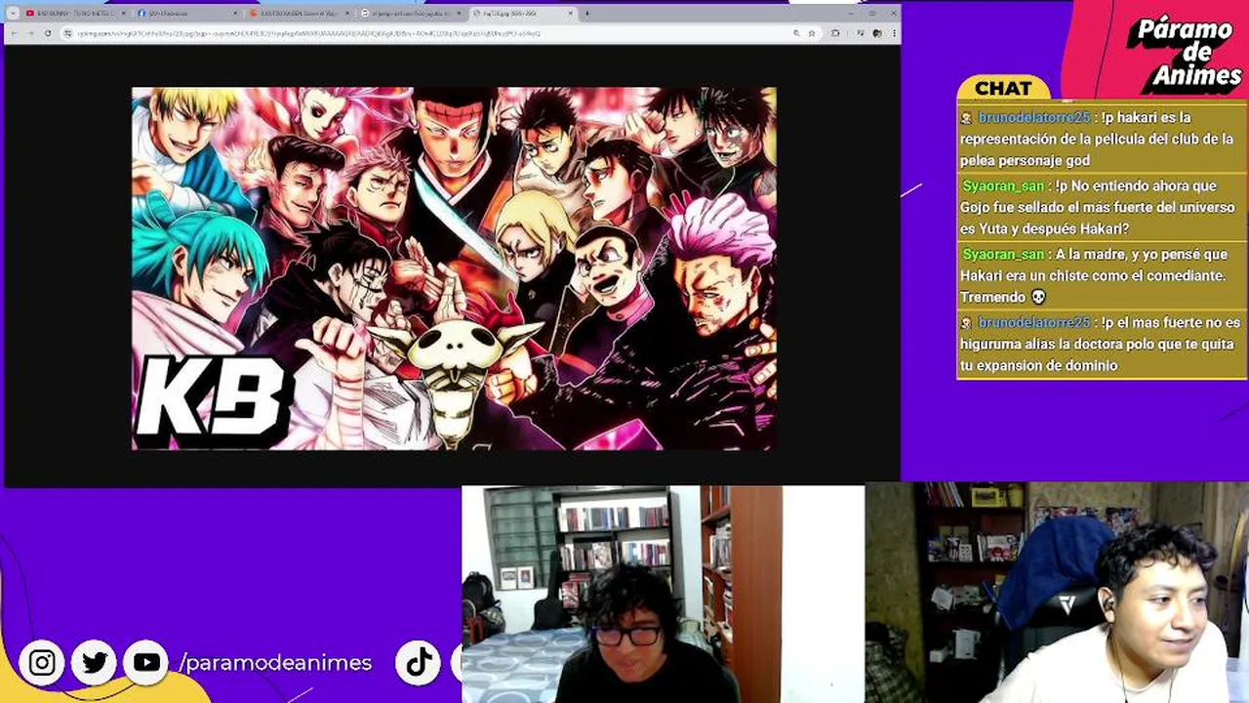Click Syaoran_san message about Gojo sellado
Image resolution: width=1249 pixels, height=703 pixels.
click(1100, 207)
